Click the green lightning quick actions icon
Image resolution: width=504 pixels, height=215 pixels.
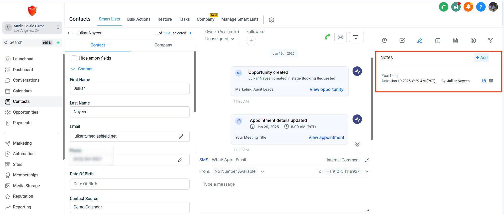[x=58, y=43]
